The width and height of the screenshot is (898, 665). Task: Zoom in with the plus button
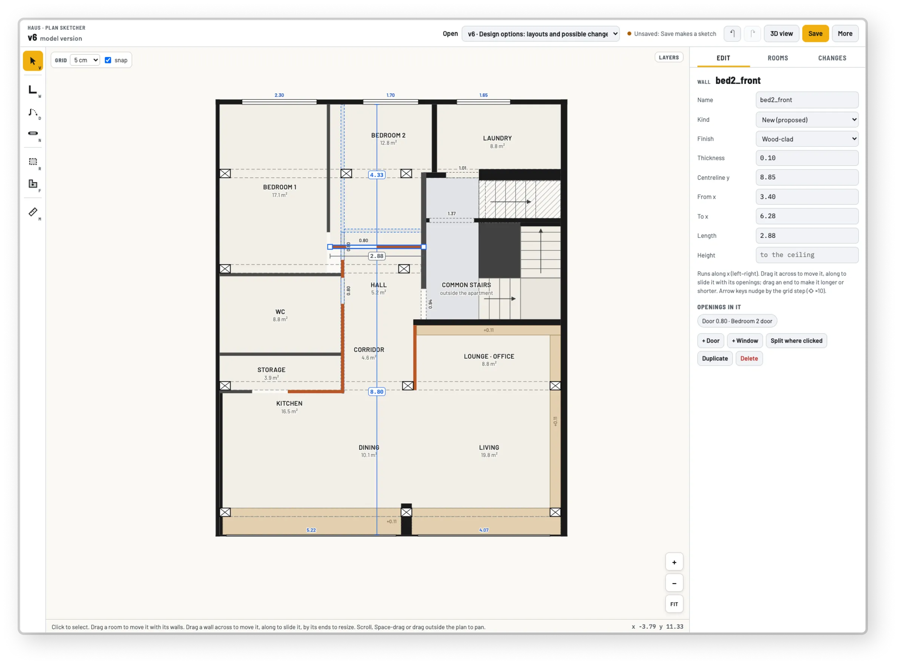674,562
